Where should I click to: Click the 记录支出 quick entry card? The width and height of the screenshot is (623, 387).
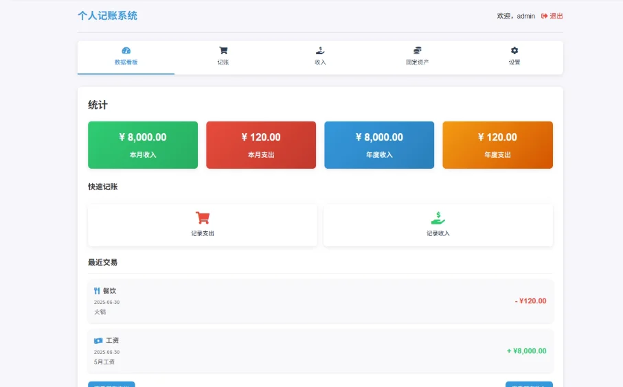coord(203,225)
